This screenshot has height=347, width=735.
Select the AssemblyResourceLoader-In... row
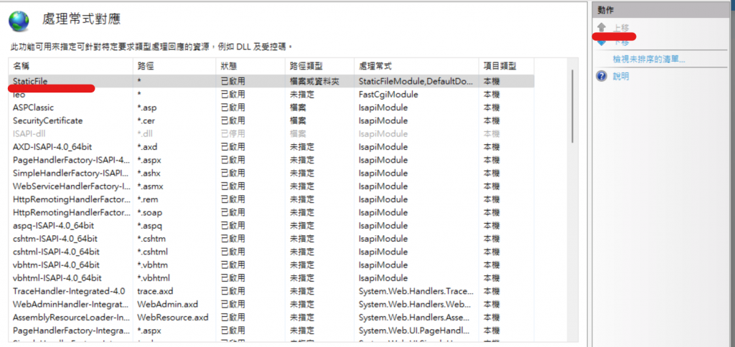[271, 318]
